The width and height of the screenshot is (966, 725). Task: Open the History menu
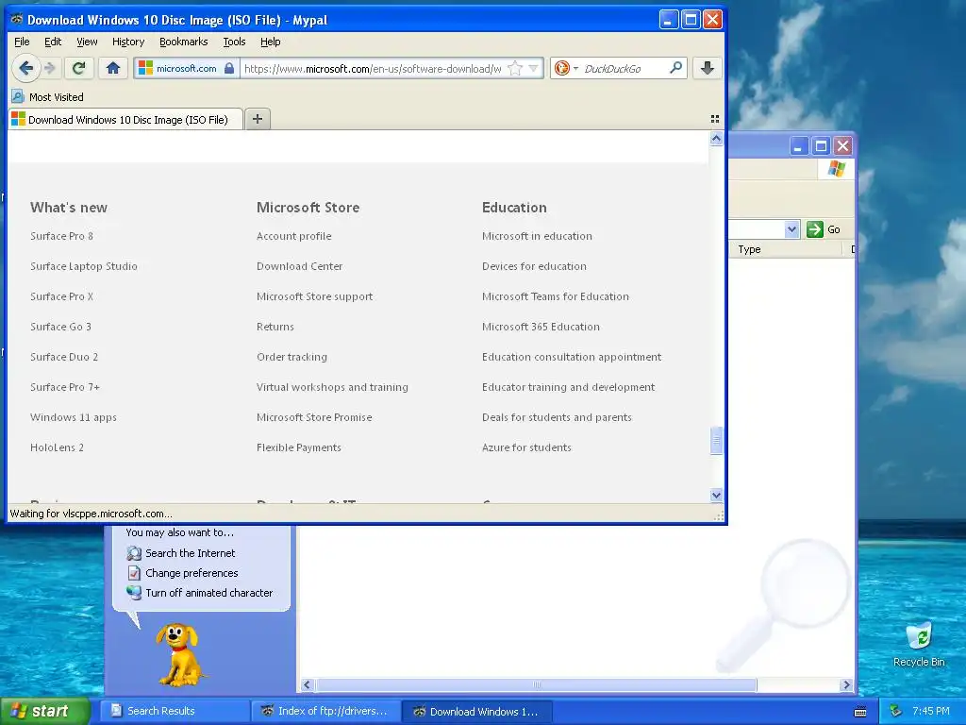pyautogui.click(x=128, y=42)
